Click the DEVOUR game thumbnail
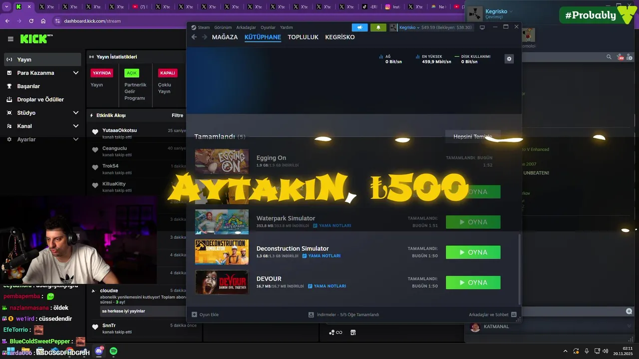 tap(222, 282)
